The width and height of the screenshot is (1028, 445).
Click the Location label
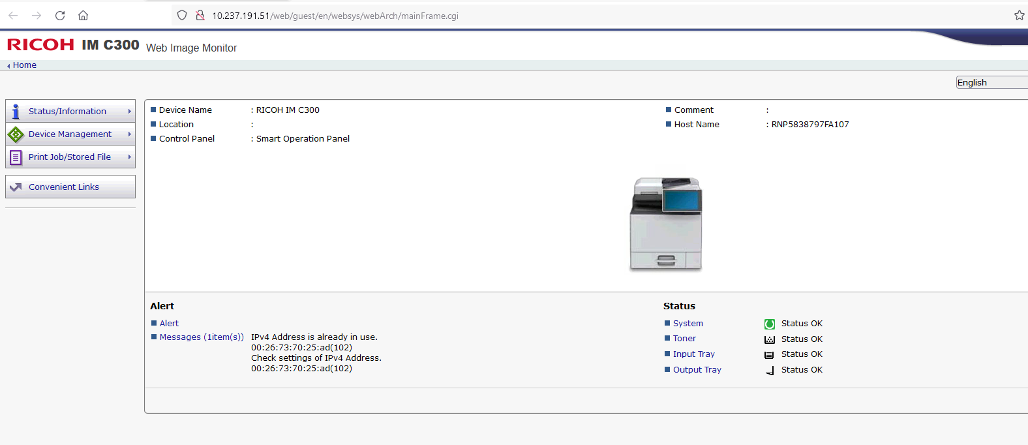pos(176,125)
